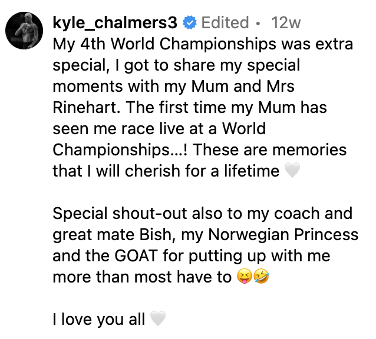Screen dimensions: 376x339
Task: Click the word lifetime in caption
Action: pyautogui.click(x=252, y=171)
